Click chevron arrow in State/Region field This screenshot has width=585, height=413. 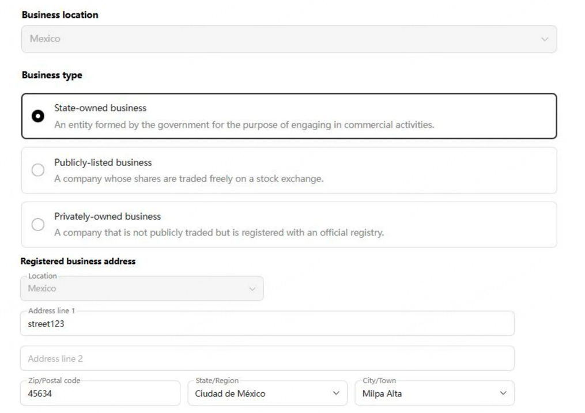[x=336, y=393]
